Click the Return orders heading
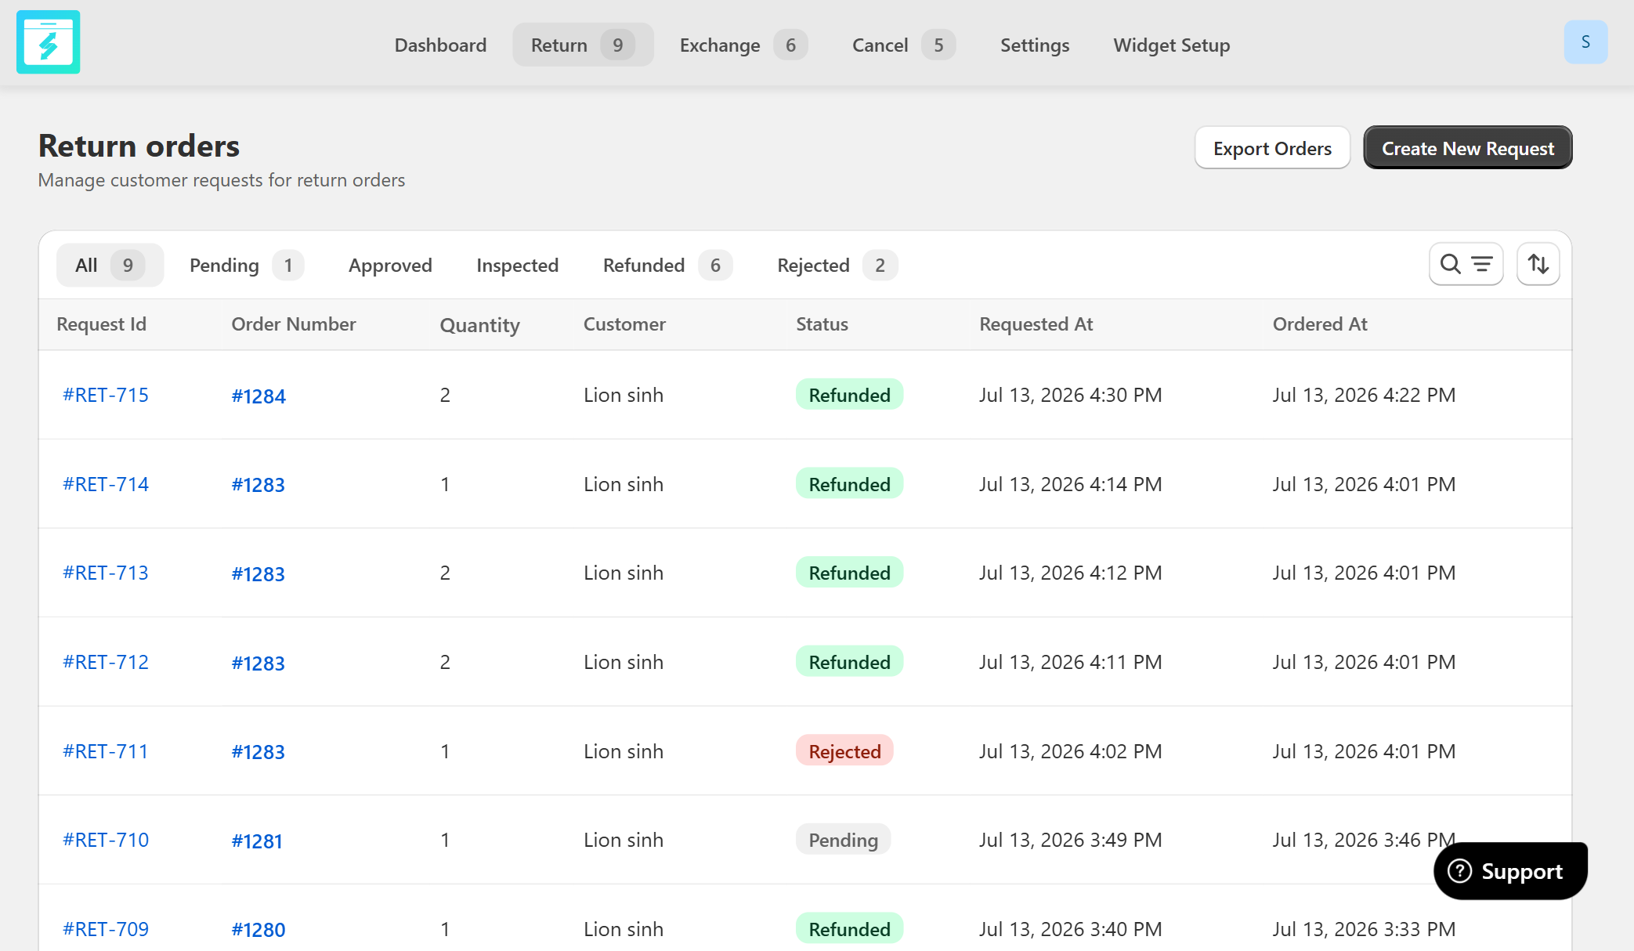This screenshot has width=1634, height=951. pos(139,146)
